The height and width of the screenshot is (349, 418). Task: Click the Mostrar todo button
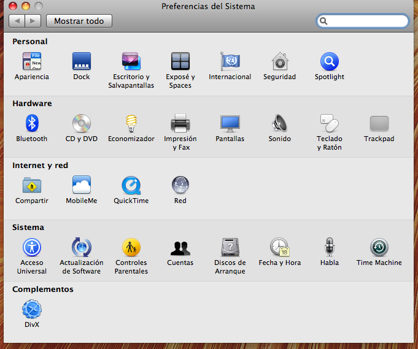pos(79,21)
